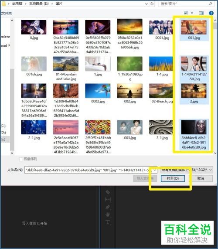Click 本地磁盘 (E:) in the address path
218x249 pixels.
pyautogui.click(x=39, y=3)
